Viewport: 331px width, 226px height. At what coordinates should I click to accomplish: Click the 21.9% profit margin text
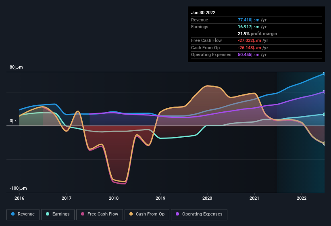[x=257, y=33]
